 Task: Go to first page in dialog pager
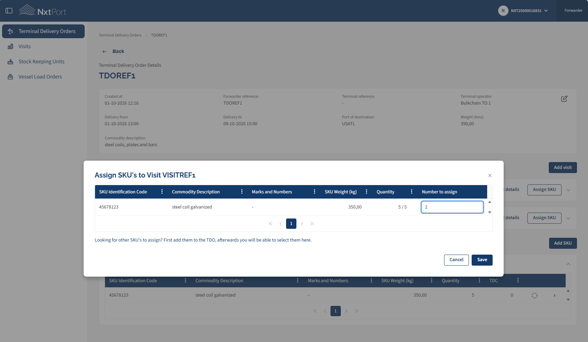point(271,224)
